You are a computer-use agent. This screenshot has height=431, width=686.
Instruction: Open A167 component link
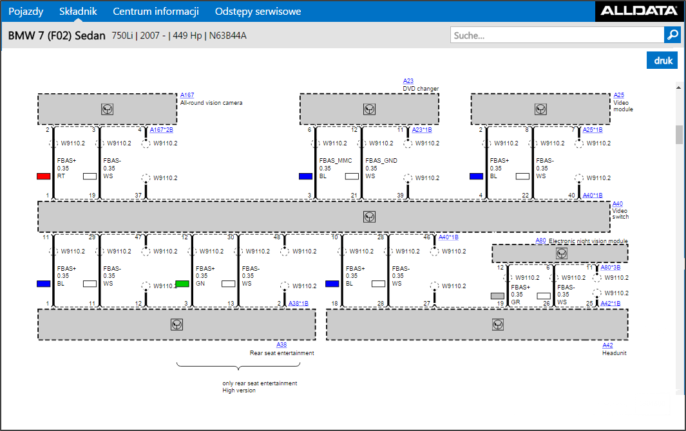pos(187,95)
